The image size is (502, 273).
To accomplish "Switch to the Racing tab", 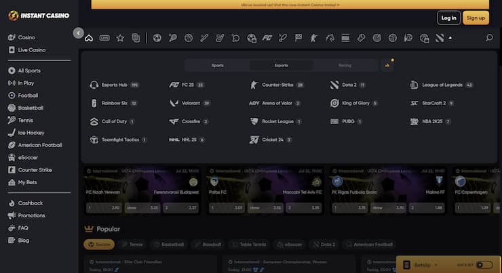I will pos(345,65).
